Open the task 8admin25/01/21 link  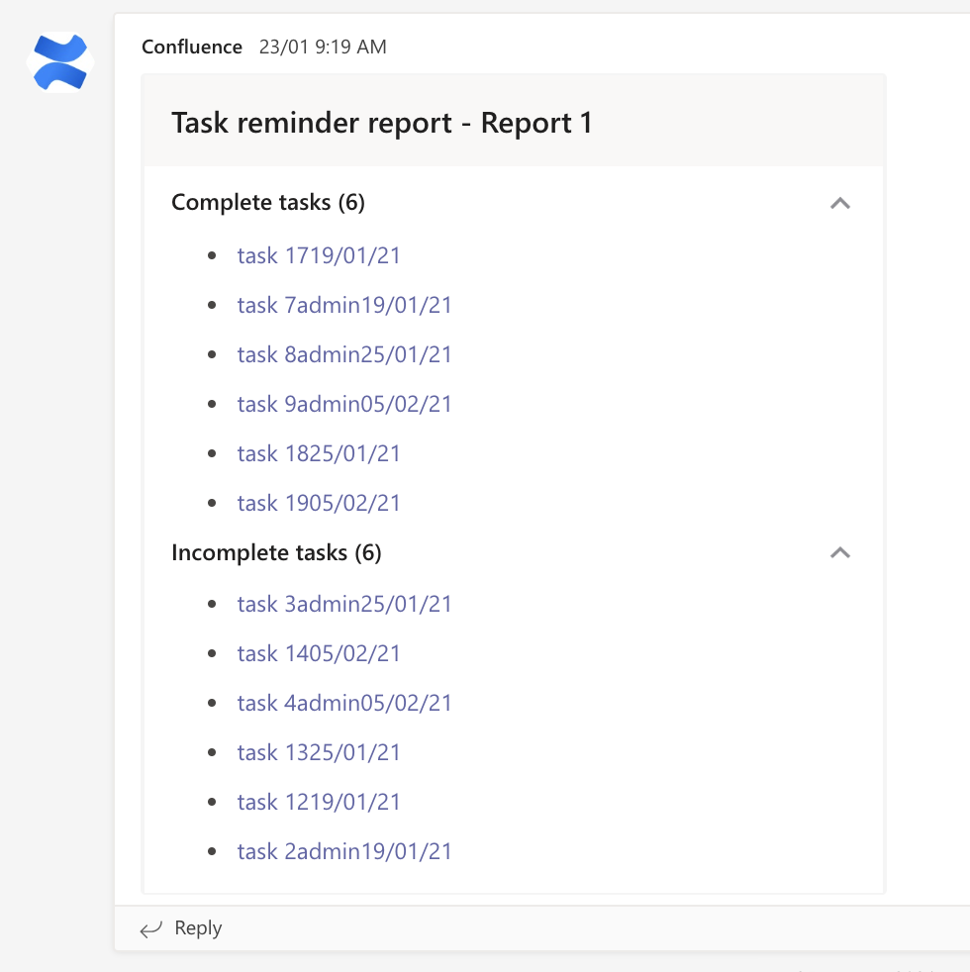344,354
